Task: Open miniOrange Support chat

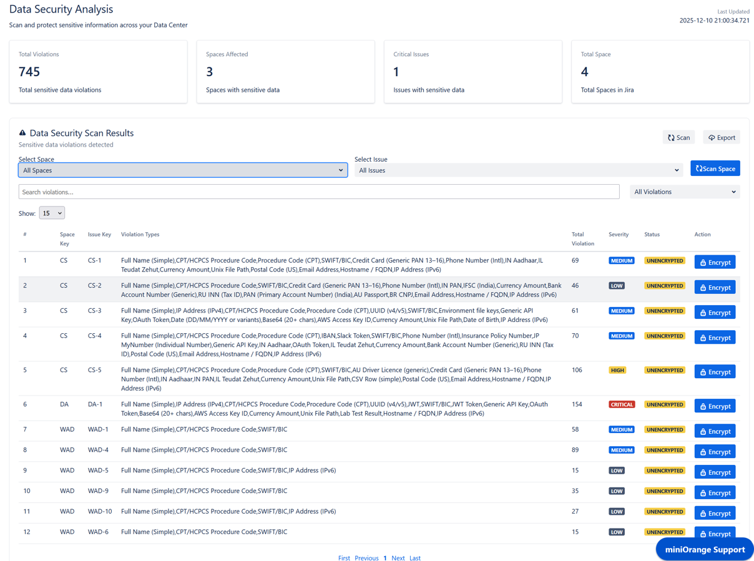Action: 704,549
